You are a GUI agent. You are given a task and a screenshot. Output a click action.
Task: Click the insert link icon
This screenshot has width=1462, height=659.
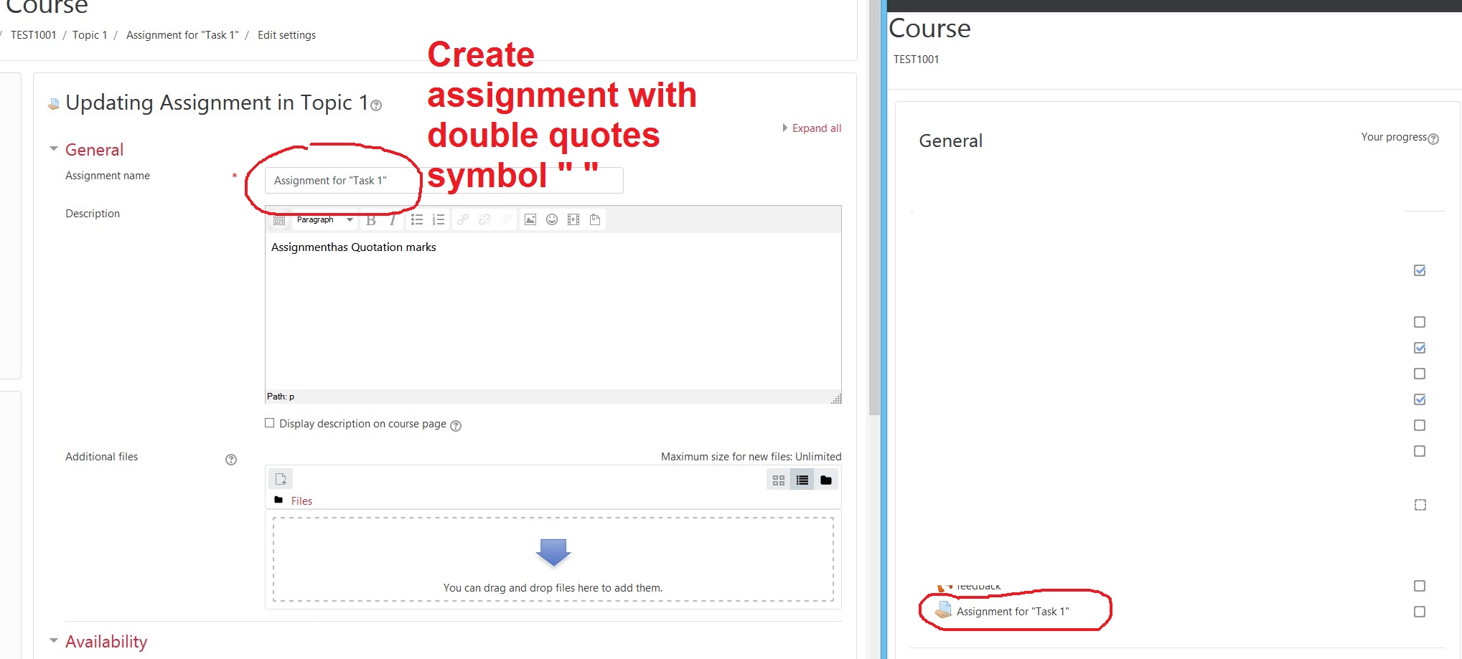(463, 220)
